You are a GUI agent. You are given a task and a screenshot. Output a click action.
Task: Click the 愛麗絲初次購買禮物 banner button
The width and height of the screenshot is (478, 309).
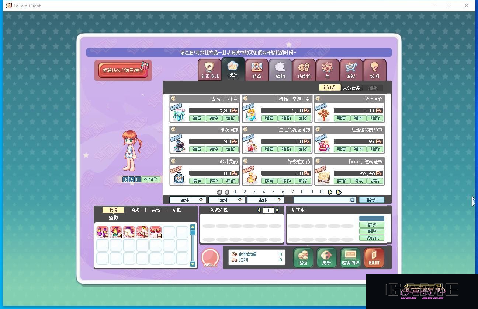click(x=123, y=70)
